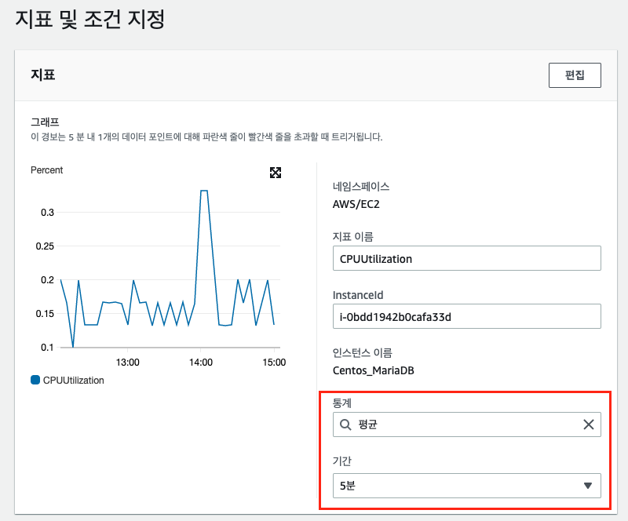Image resolution: width=628 pixels, height=521 pixels.
Task: Click the 0.15 y-axis label
Action: [x=45, y=314]
